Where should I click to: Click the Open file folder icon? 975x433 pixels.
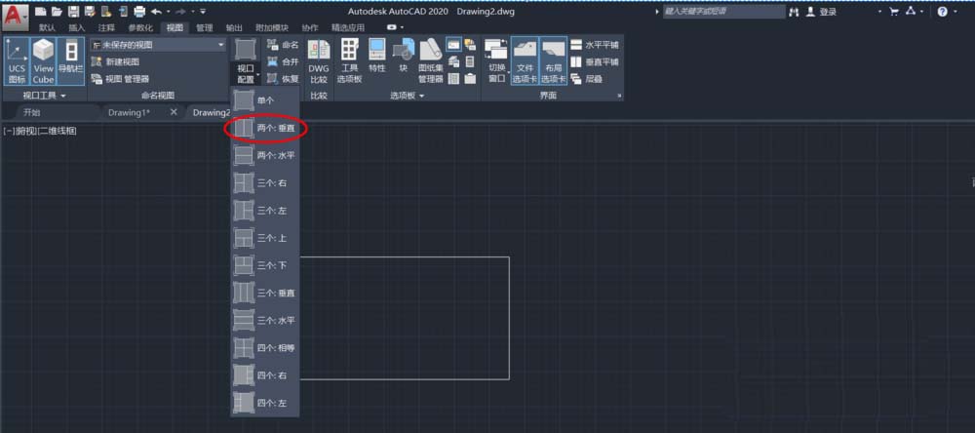[58, 11]
